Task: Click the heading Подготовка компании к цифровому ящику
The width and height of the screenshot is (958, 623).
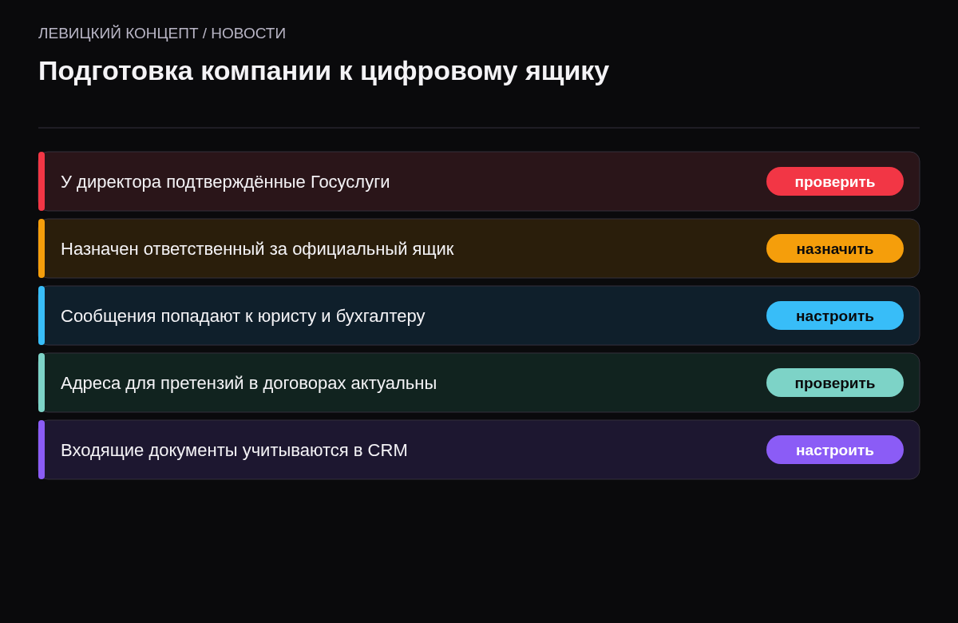Action: pos(323,71)
